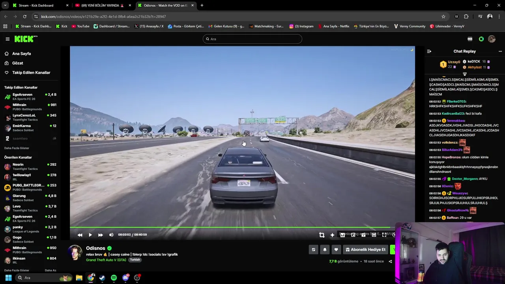The image size is (505, 284).
Task: Open the browser extensions puzzle icon
Action: [x=466, y=17]
